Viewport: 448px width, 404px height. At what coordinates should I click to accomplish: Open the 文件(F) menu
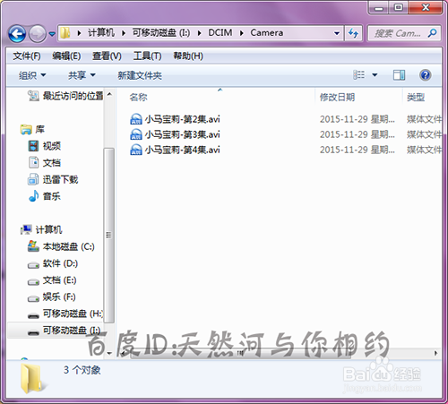[27, 56]
